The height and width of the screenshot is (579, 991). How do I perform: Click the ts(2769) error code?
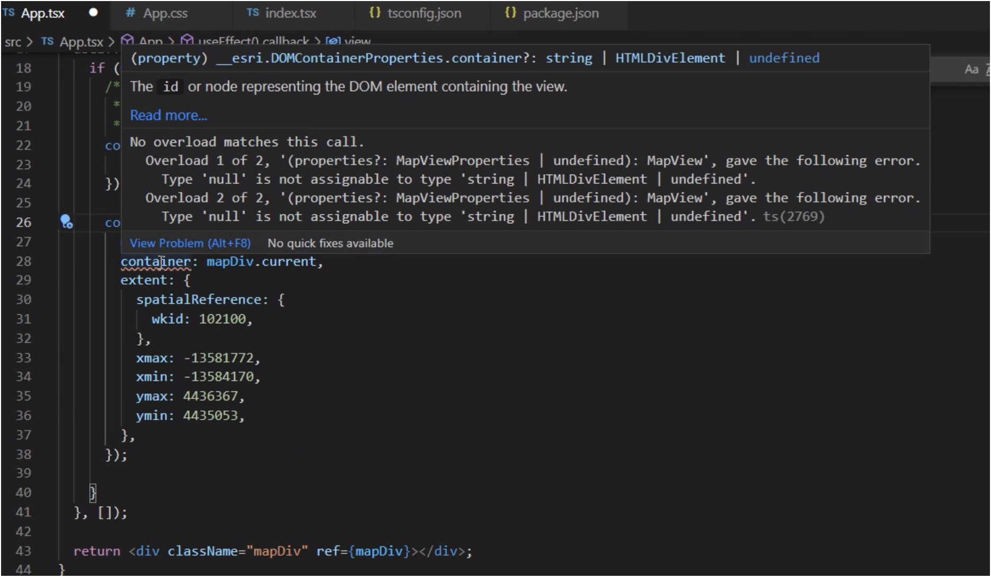(x=793, y=216)
